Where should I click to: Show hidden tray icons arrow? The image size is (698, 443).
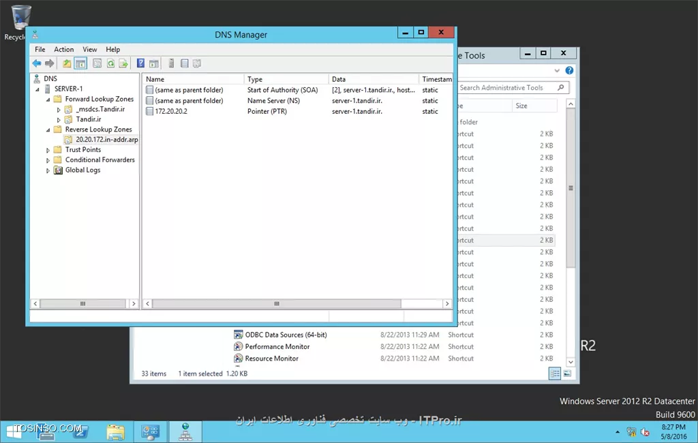(x=618, y=432)
